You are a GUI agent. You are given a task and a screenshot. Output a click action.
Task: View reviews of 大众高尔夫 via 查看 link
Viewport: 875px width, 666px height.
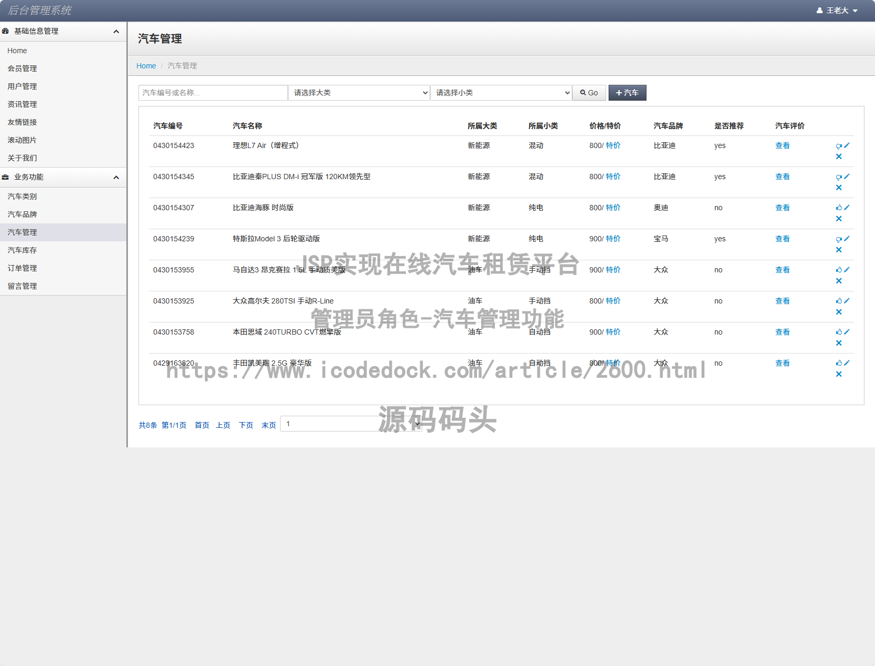pos(782,301)
